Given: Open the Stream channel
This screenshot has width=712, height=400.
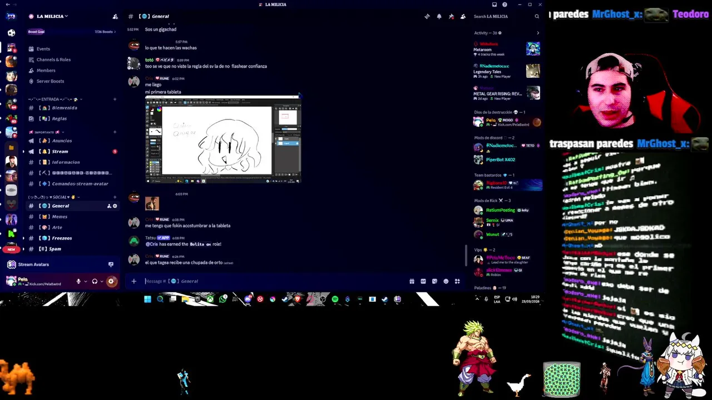Looking at the screenshot, I should click(x=71, y=151).
